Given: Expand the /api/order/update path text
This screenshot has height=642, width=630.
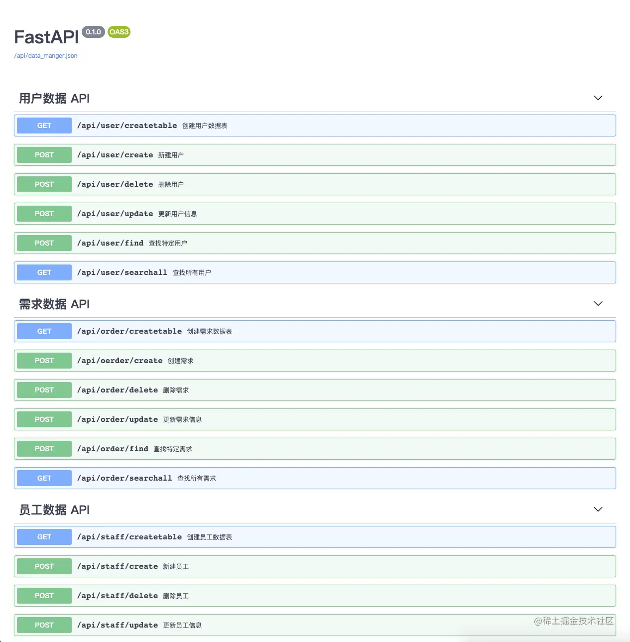Looking at the screenshot, I should tap(118, 419).
